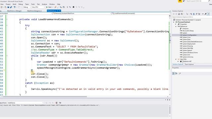Select Microsoft.CSharp reference
Viewport: 212px width, 119px height.
pos(188,31)
